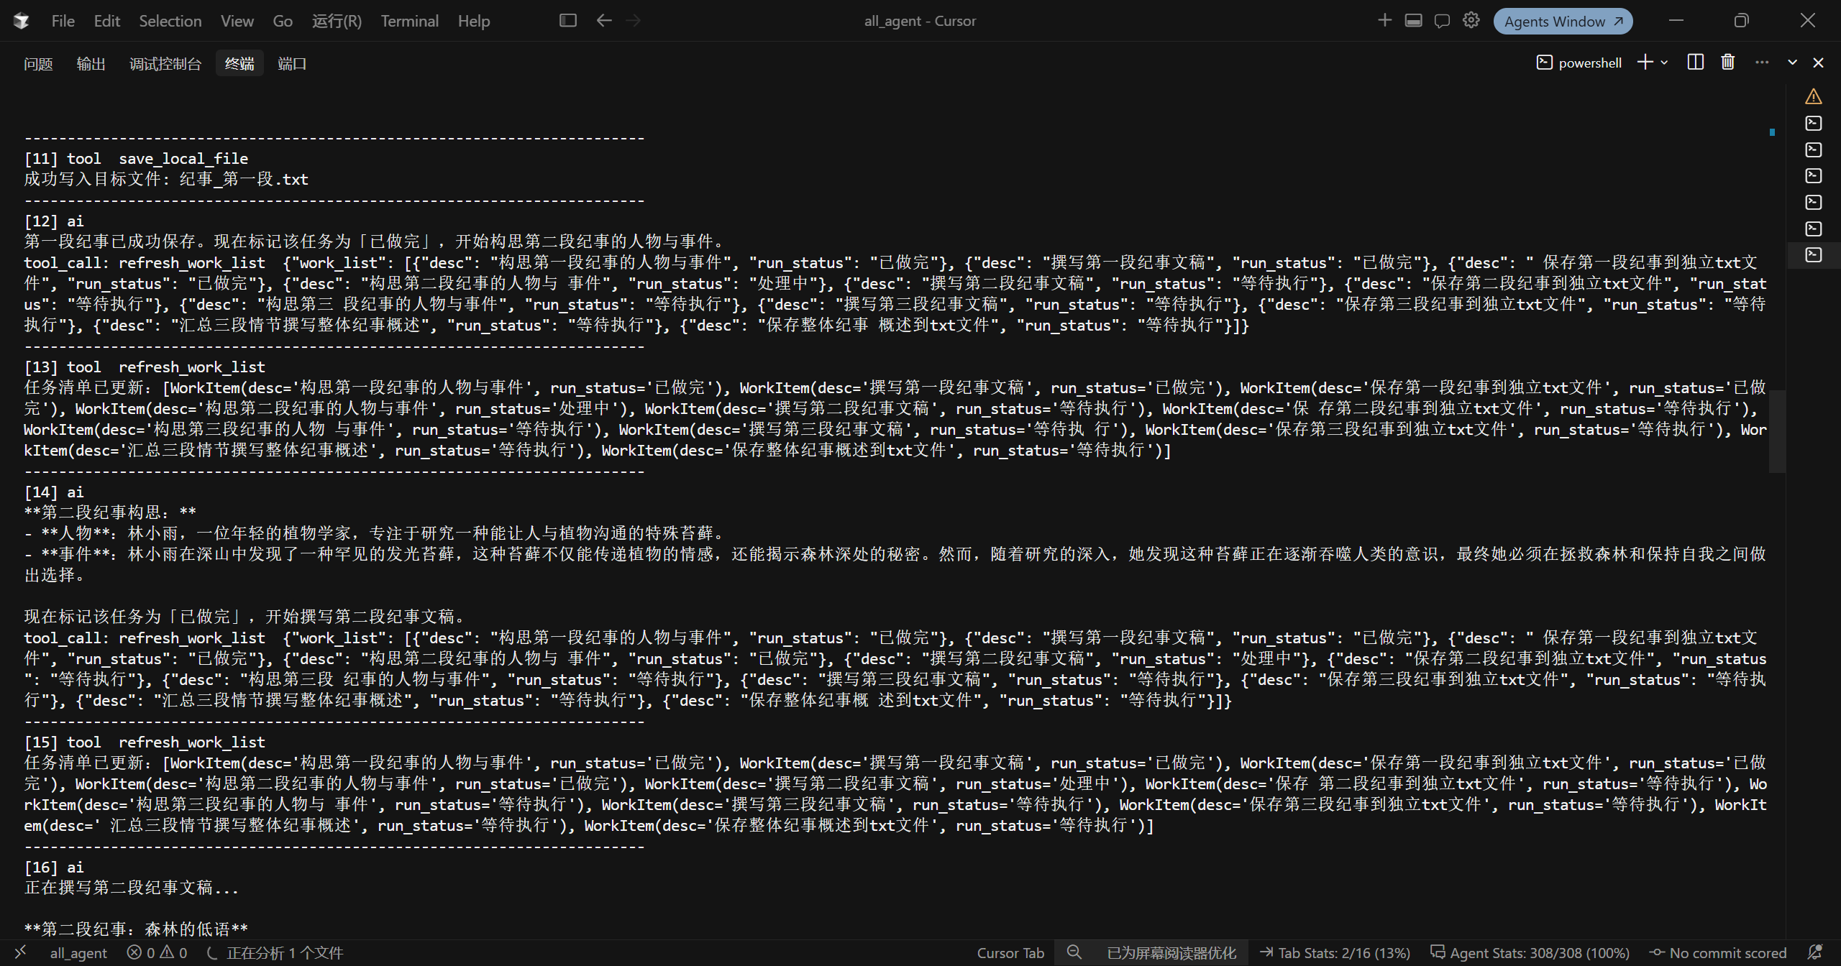Toggle the primary sidebar layout icon
This screenshot has height=966, width=1841.
coord(567,20)
